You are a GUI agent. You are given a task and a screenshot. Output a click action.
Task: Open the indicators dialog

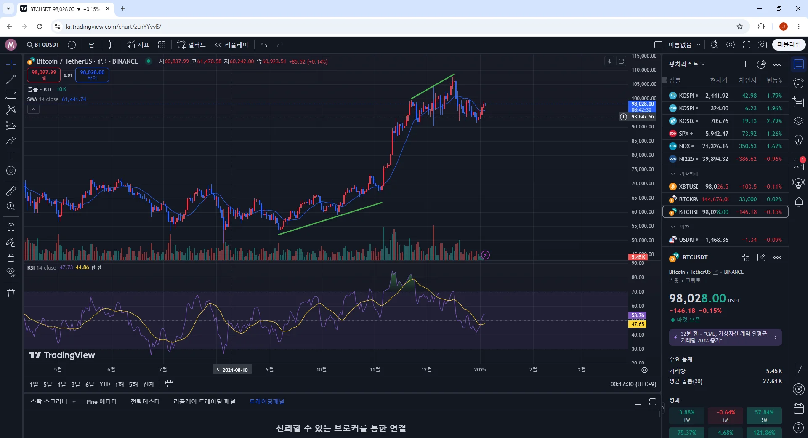point(138,45)
